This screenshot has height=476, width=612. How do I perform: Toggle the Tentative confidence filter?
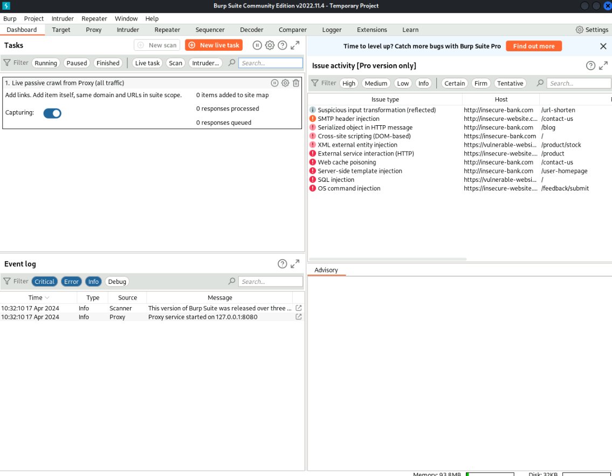[510, 83]
